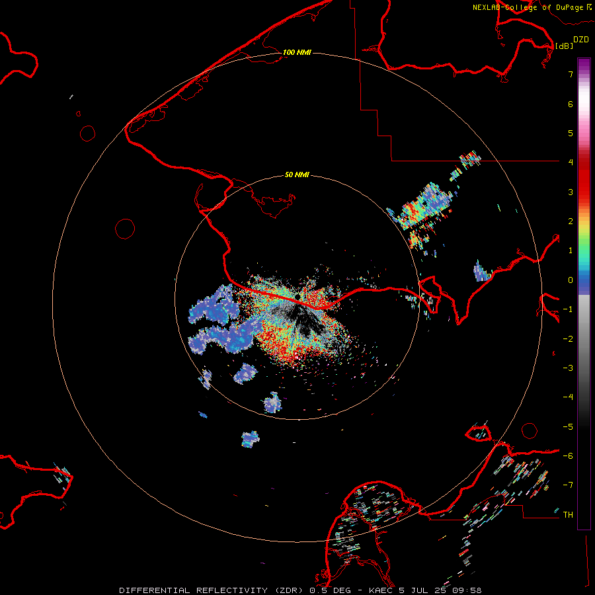Click DIFFERENTIAL REFLECTIVITY (ZDR) caption text
This screenshot has width=595, height=595.
[x=212, y=590]
